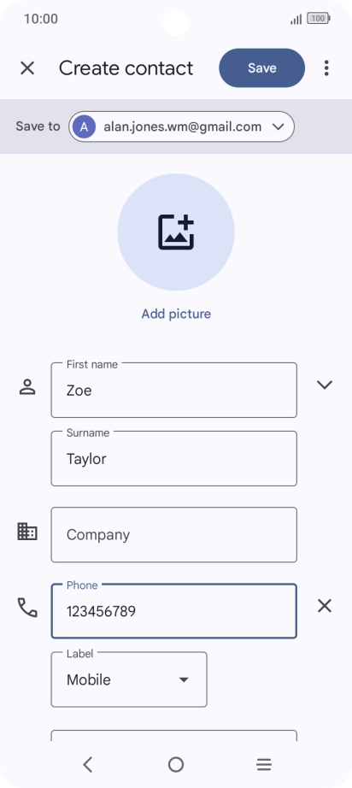Open the three-dot overflow menu
The width and height of the screenshot is (352, 788).
[326, 68]
